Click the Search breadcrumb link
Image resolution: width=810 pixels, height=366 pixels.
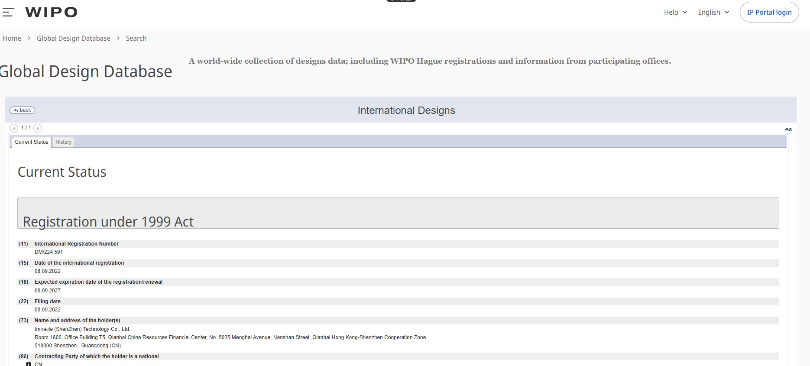[136, 38]
